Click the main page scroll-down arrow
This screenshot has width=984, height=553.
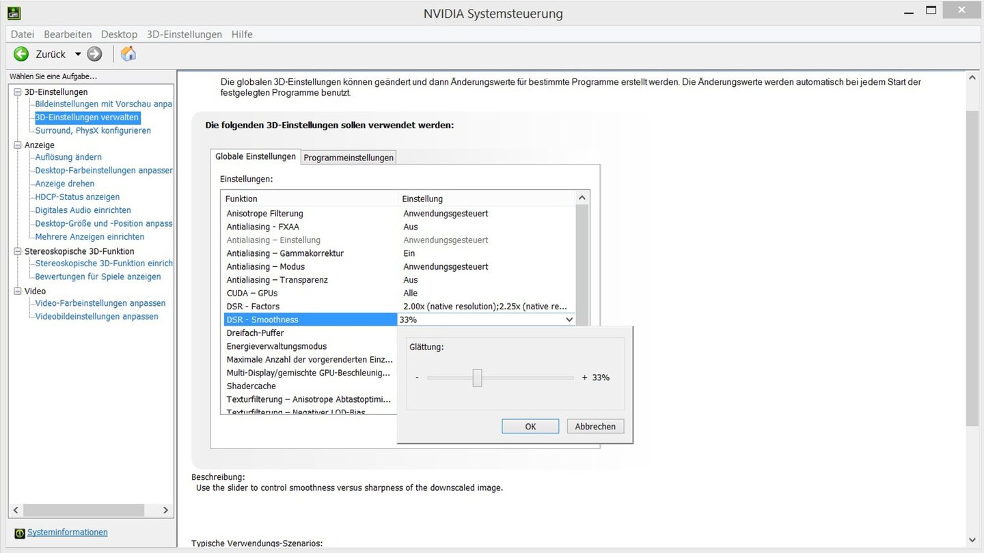tap(972, 540)
